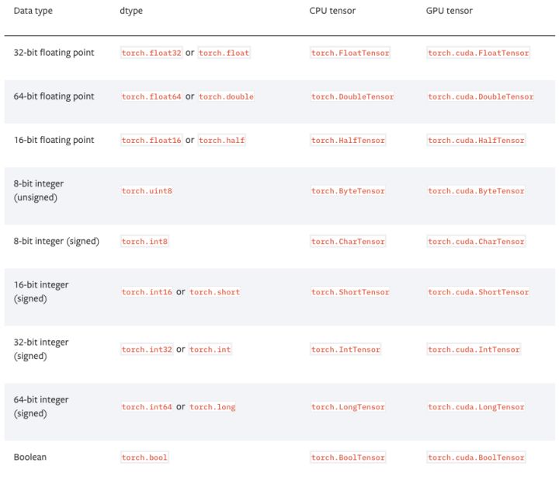Viewport: 559px width, 477px height.
Task: Click the torch.double code label
Action: pos(226,97)
